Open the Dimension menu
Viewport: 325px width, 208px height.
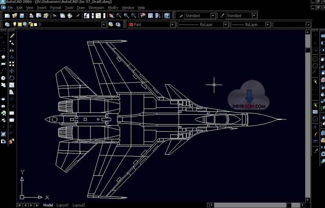(x=96, y=7)
